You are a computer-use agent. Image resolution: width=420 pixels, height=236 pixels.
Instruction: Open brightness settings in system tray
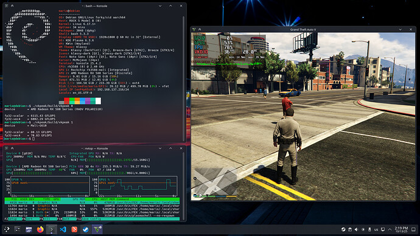(x=363, y=229)
